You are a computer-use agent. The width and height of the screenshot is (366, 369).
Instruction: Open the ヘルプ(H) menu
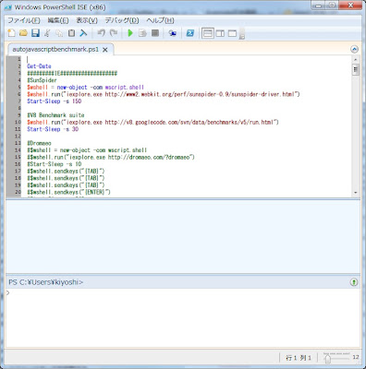click(160, 20)
